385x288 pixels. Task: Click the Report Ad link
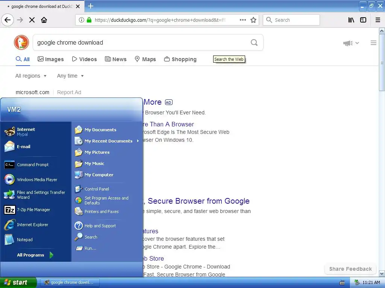69,92
